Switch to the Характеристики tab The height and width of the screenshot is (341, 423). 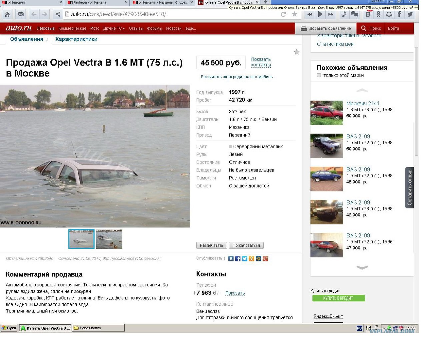[76, 39]
